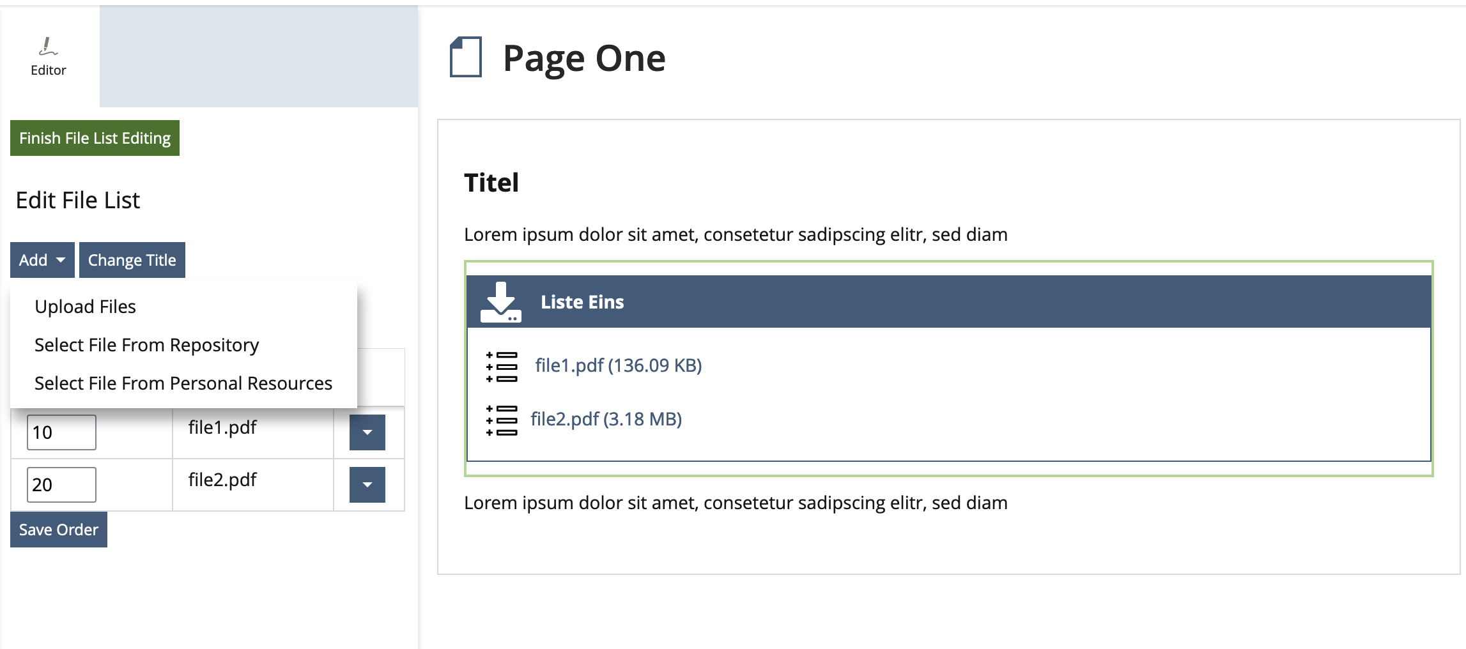Click the list icon next to file1.pdf link
Screen dimensions: 1466x649
[502, 367]
